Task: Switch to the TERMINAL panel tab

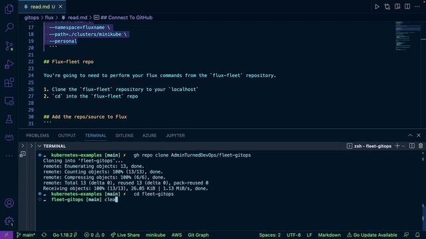Action: pyautogui.click(x=96, y=135)
